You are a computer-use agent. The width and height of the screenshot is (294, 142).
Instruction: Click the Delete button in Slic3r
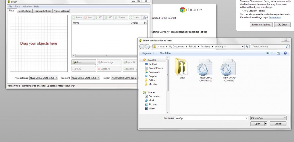(x=84, y=69)
